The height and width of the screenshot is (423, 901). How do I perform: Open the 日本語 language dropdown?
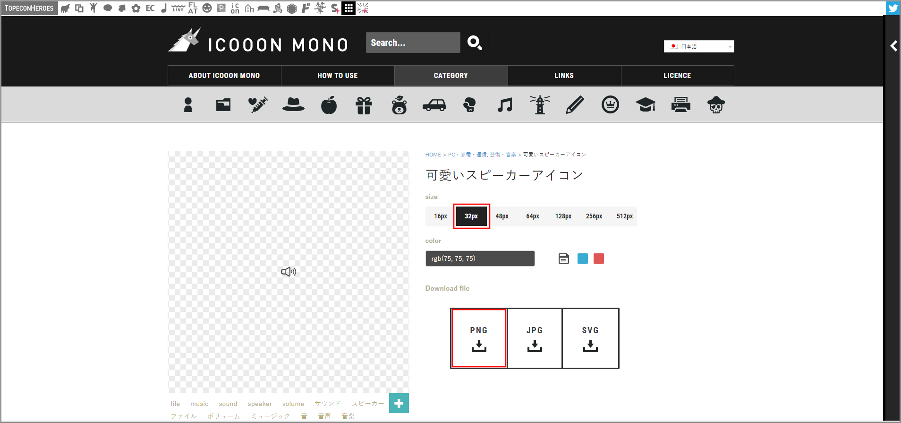(699, 46)
